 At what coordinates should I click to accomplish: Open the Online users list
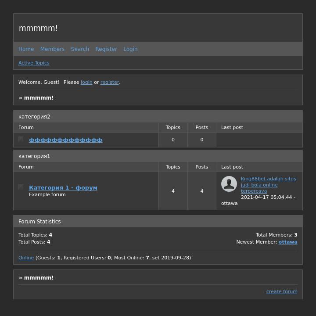[x=26, y=258]
